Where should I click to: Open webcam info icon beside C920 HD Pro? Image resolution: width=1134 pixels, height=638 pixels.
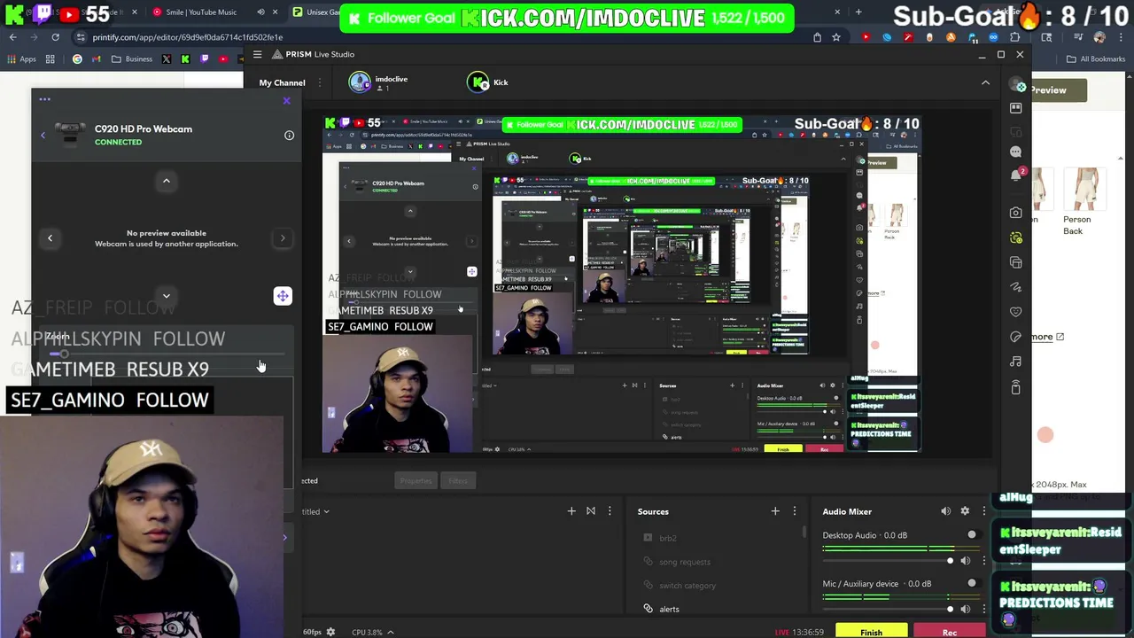point(289,136)
